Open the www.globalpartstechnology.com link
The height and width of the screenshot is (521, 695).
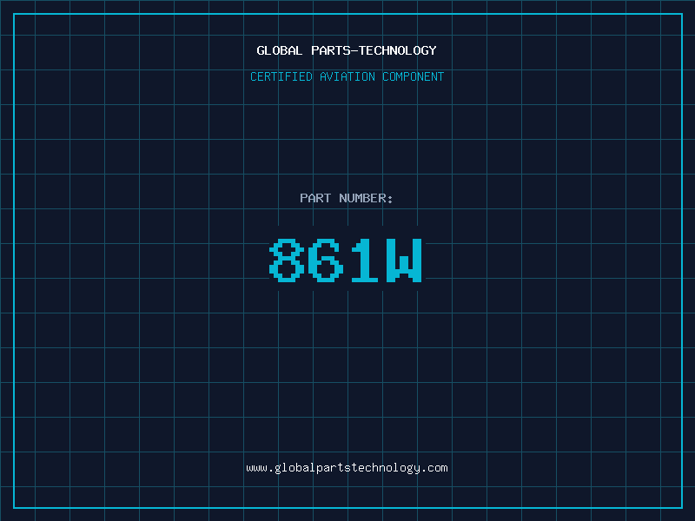click(x=347, y=468)
